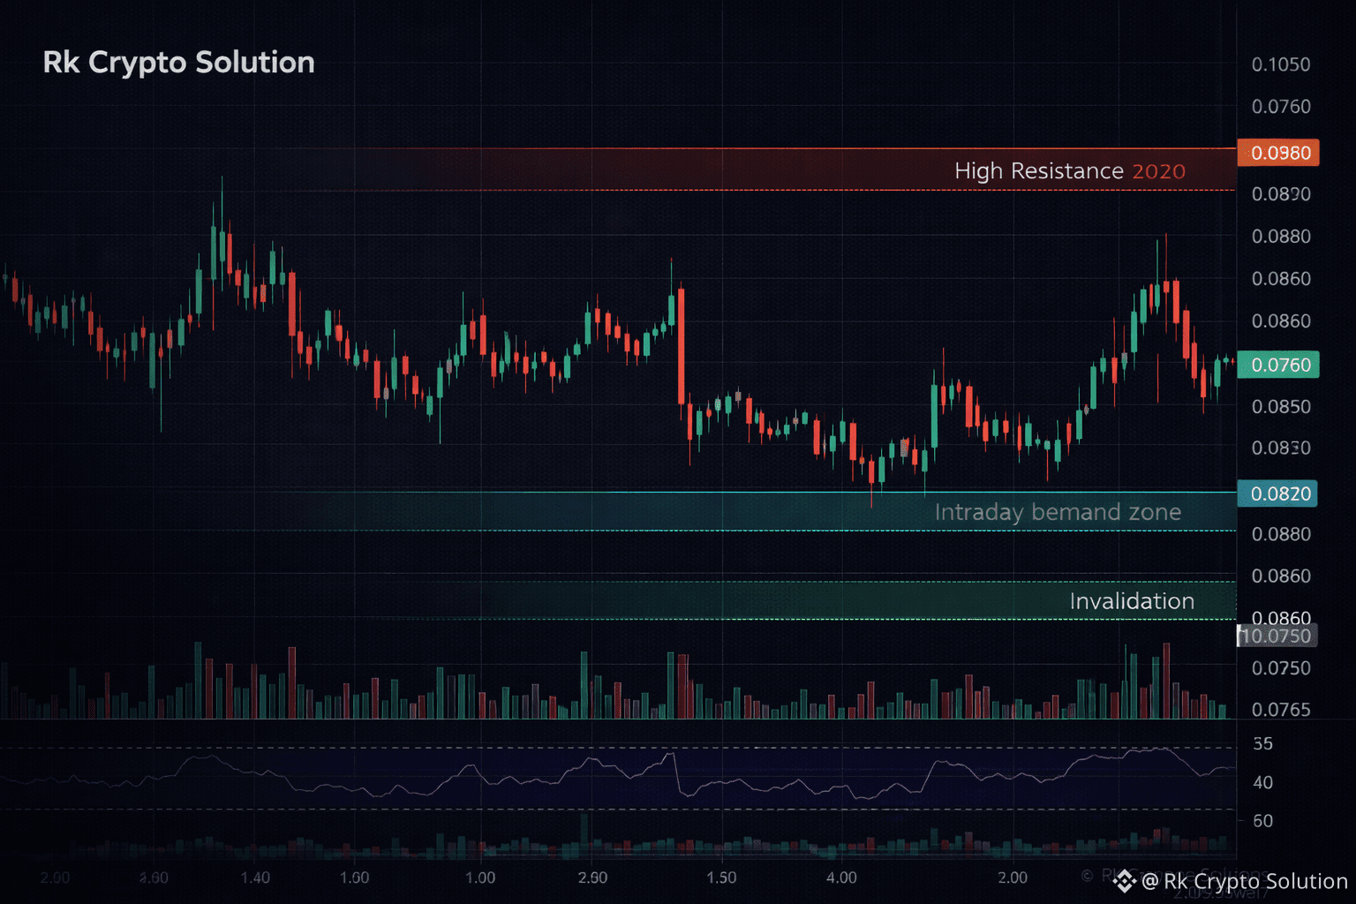Viewport: 1356px width, 904px height.
Task: Click the 60 level on the oscillator scale
Action: click(x=1263, y=821)
